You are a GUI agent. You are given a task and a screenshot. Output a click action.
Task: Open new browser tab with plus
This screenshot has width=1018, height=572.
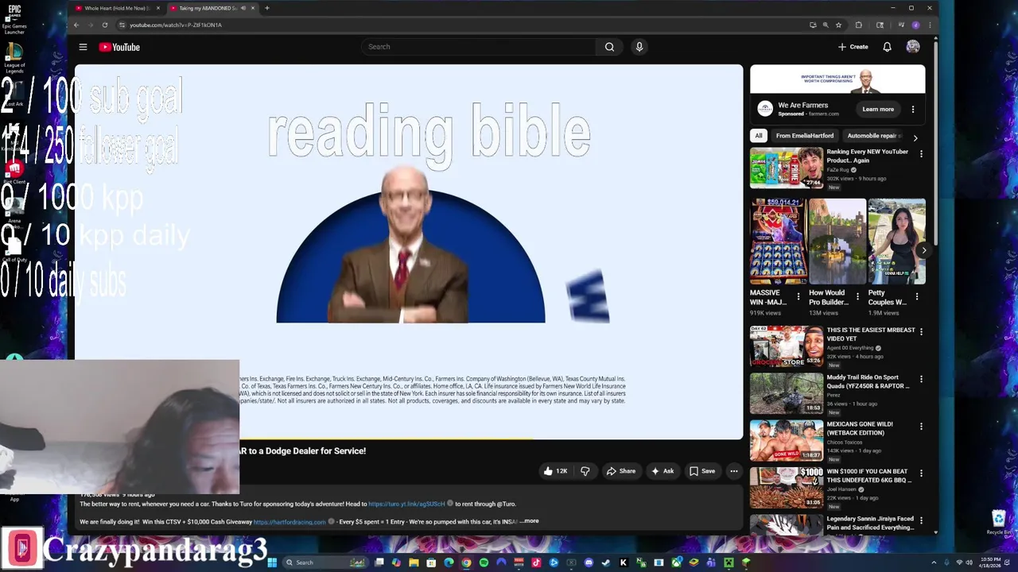pos(267,8)
